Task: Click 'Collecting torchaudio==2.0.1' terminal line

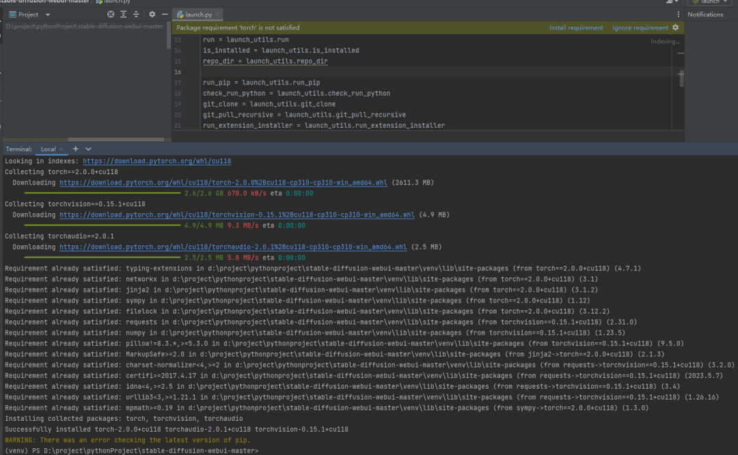Action: (x=59, y=236)
